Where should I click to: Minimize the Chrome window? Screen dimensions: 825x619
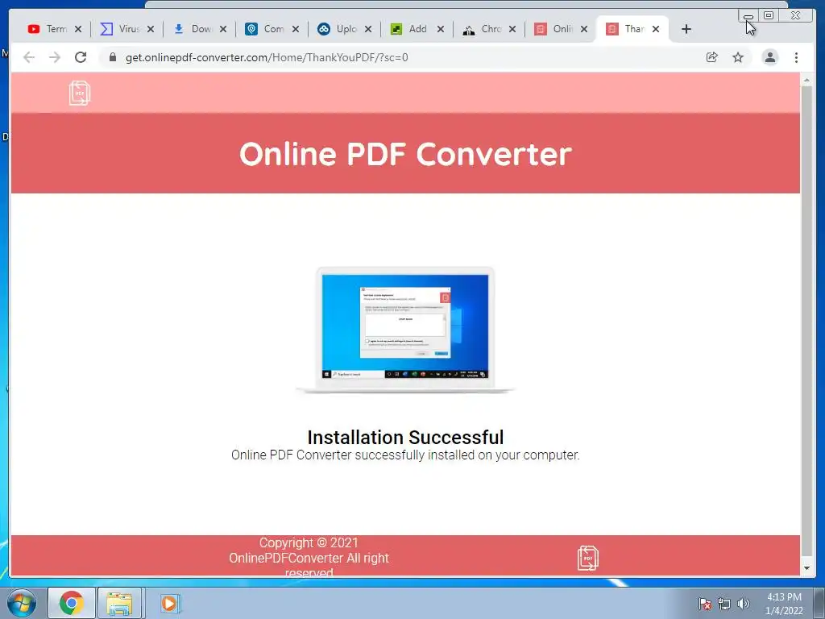pyautogui.click(x=748, y=16)
